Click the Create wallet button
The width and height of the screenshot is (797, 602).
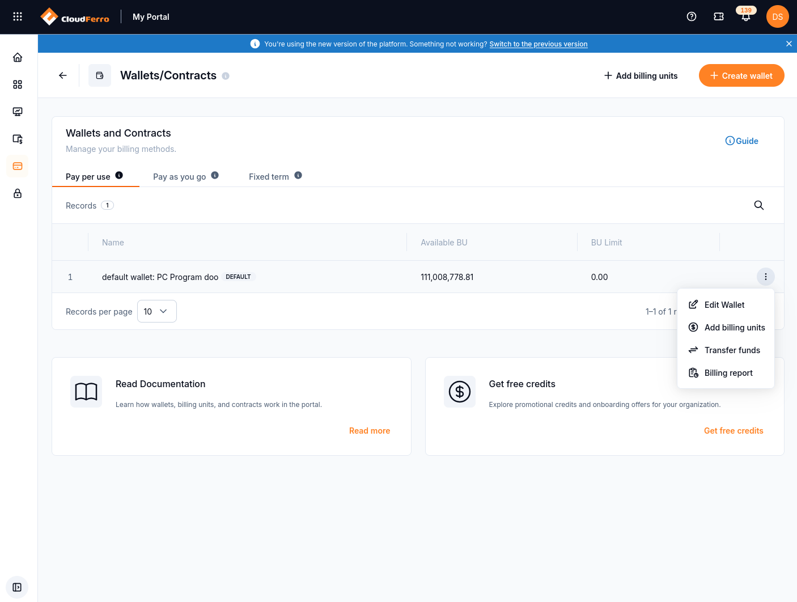[741, 75]
